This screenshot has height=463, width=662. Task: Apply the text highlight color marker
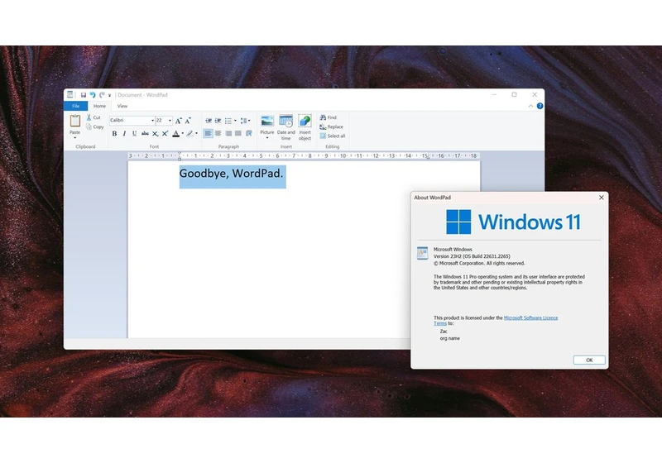click(190, 134)
